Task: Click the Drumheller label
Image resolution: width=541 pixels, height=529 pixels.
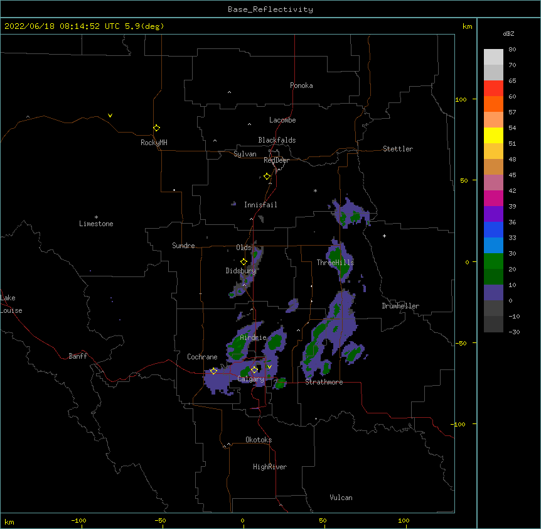Action: tap(400, 306)
